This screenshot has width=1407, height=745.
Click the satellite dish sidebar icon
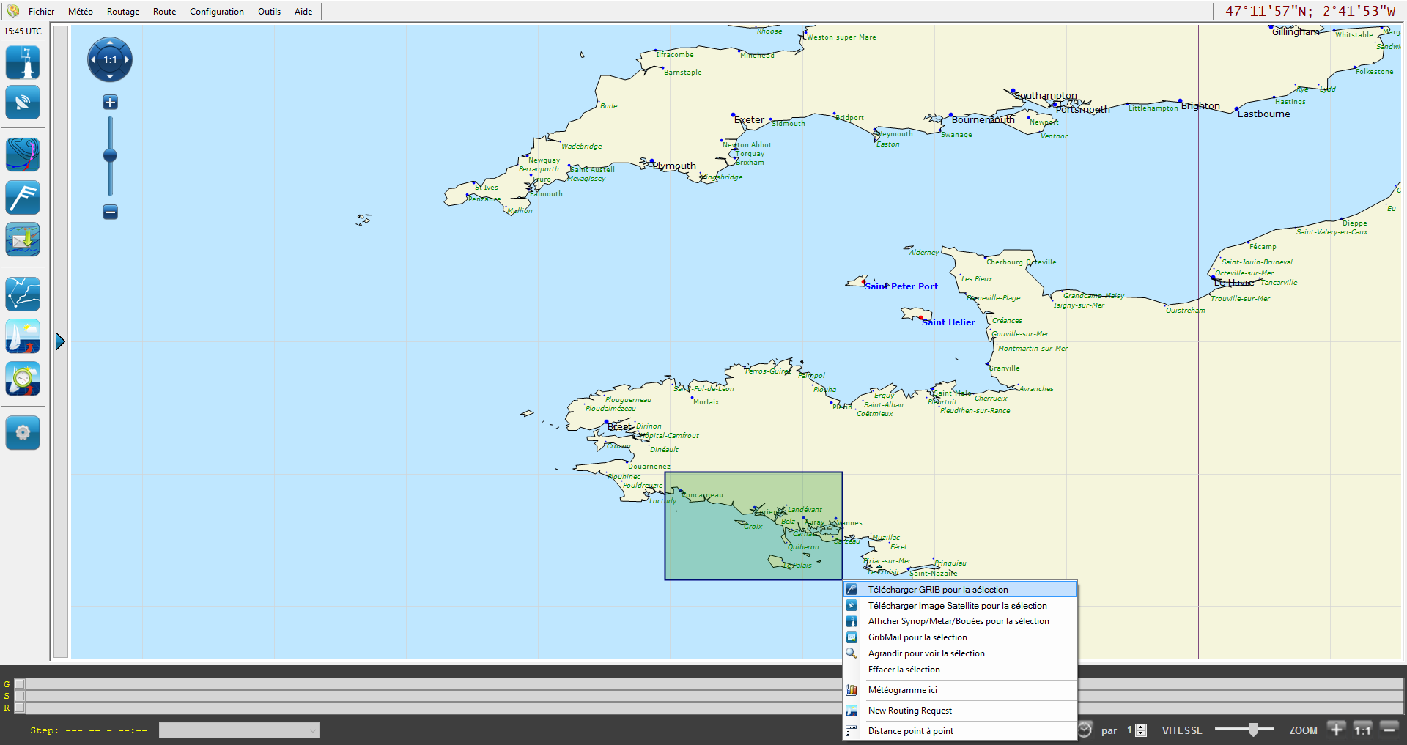(23, 103)
